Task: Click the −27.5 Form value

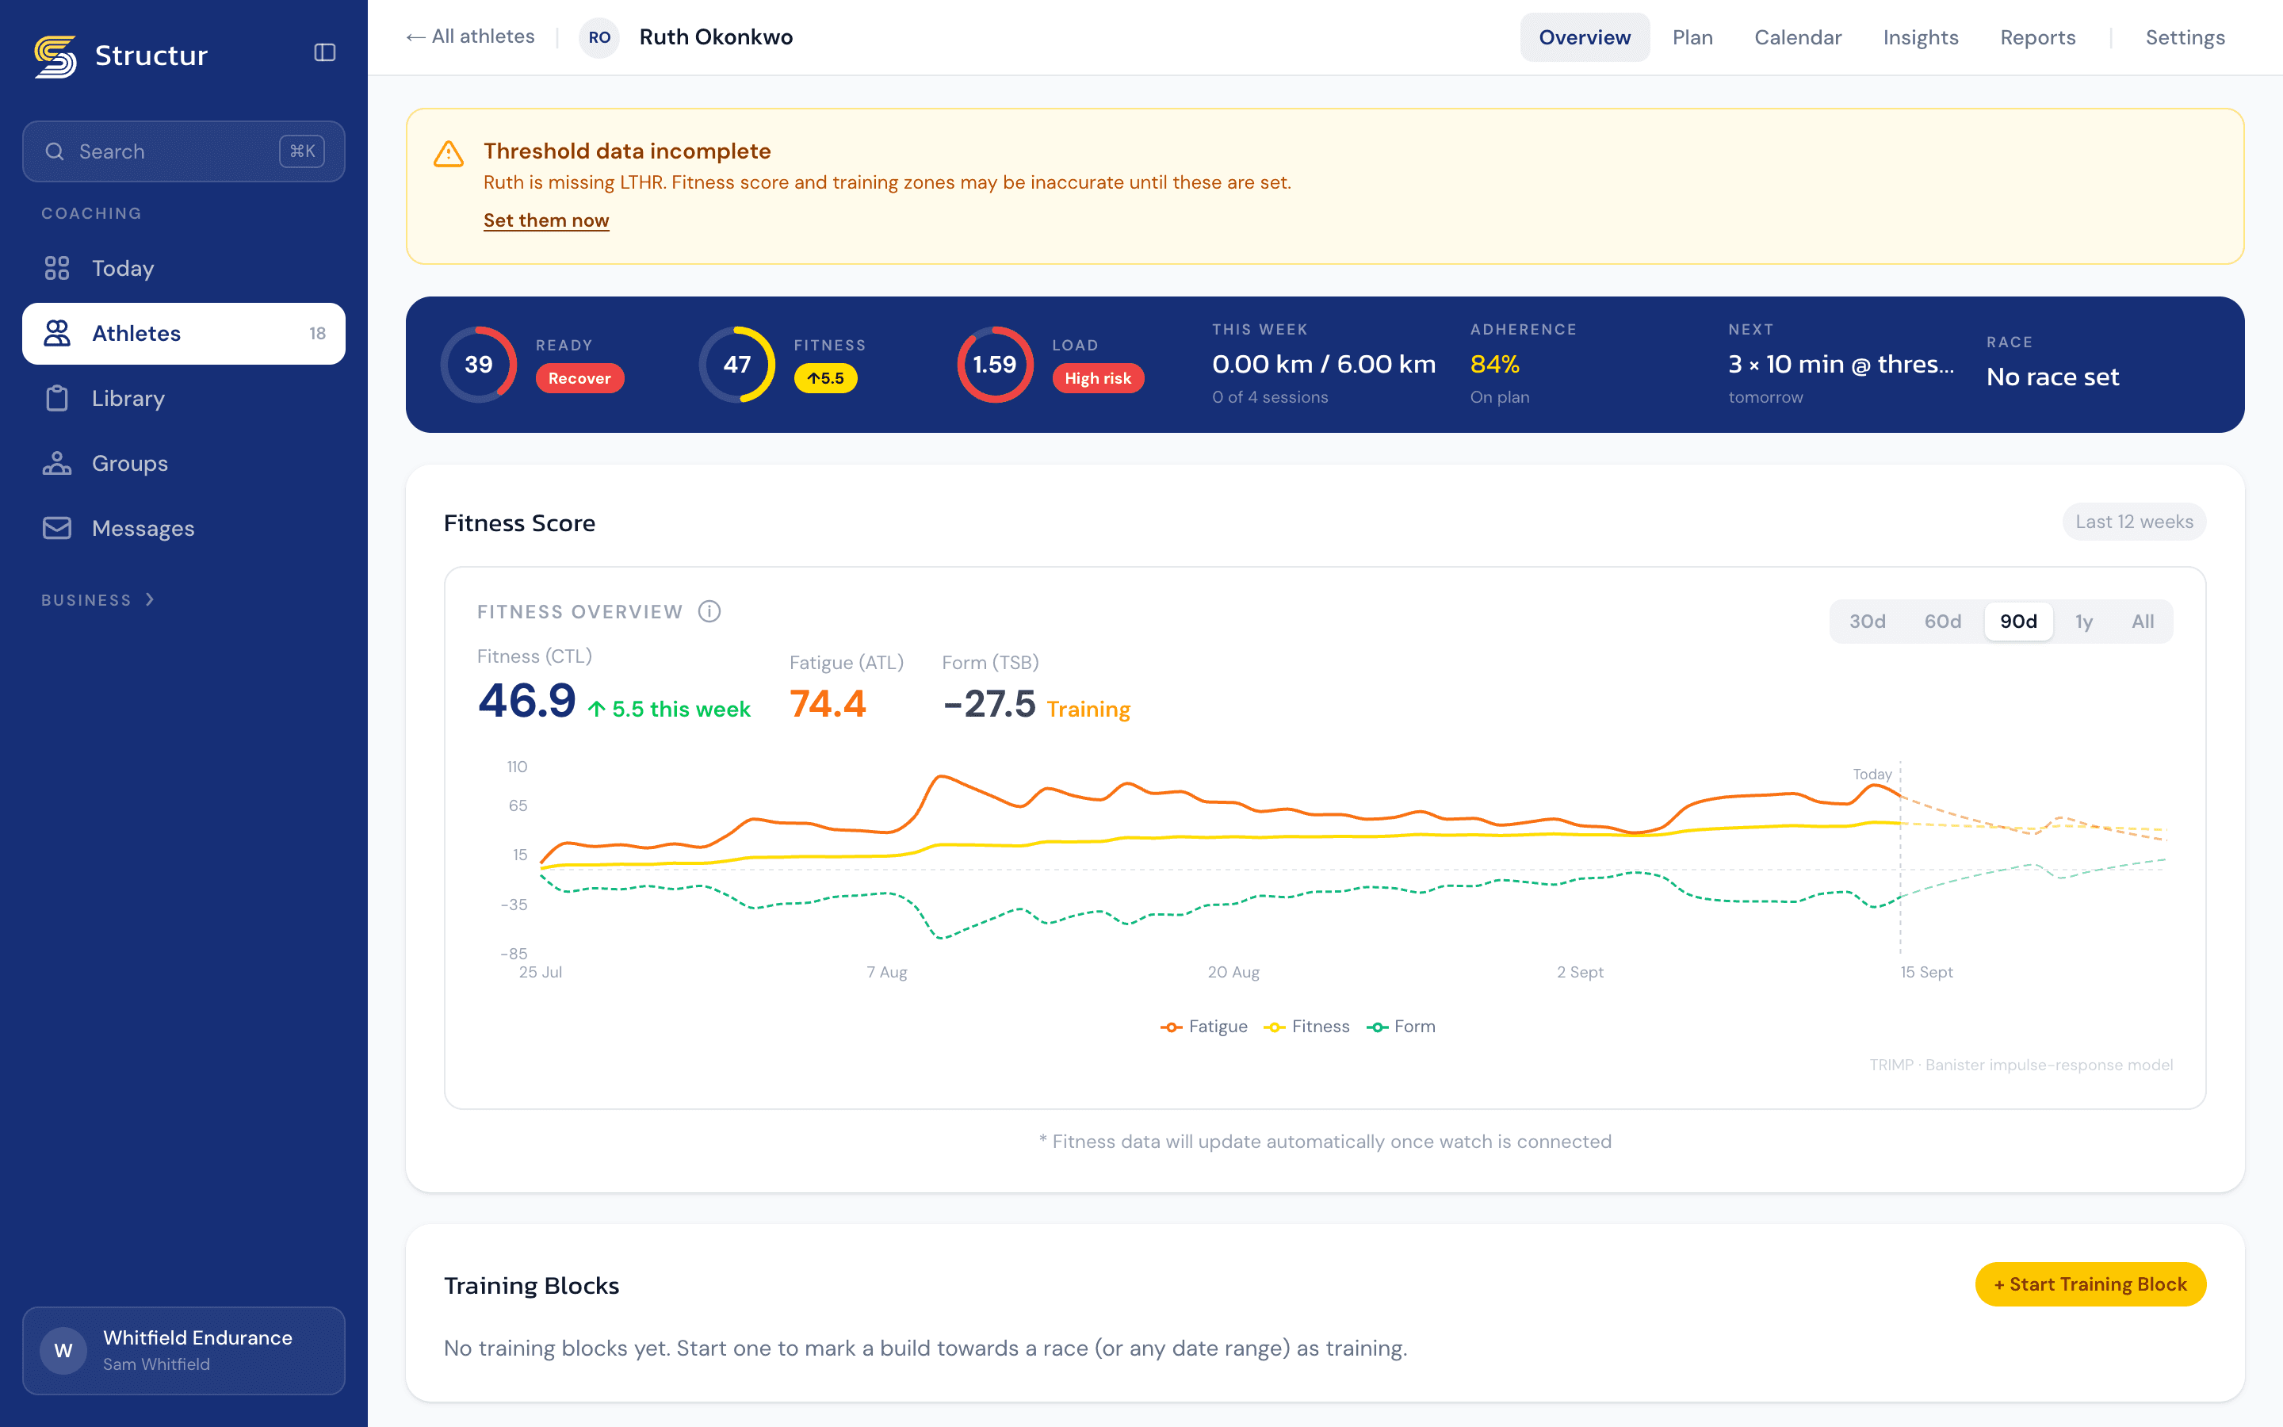Action: 989,704
